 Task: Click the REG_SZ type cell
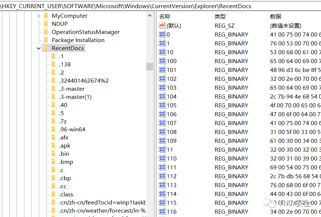(x=225, y=25)
